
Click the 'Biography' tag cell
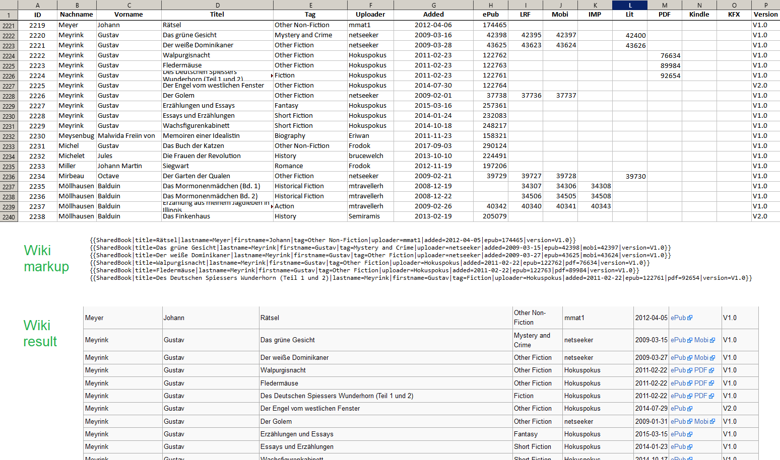[x=310, y=136]
